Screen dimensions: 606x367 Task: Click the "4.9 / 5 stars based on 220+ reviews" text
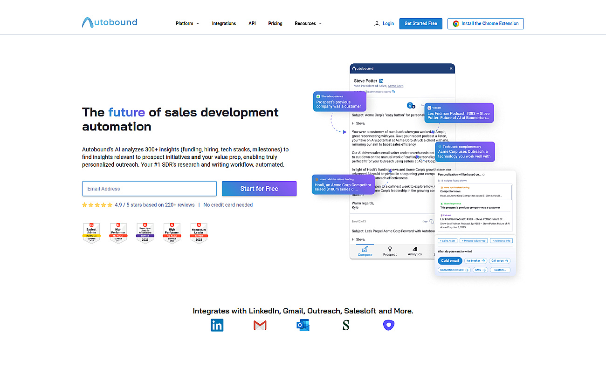click(x=155, y=205)
